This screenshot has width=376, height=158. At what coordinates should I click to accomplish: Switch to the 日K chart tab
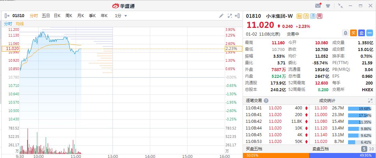[x=57, y=15]
